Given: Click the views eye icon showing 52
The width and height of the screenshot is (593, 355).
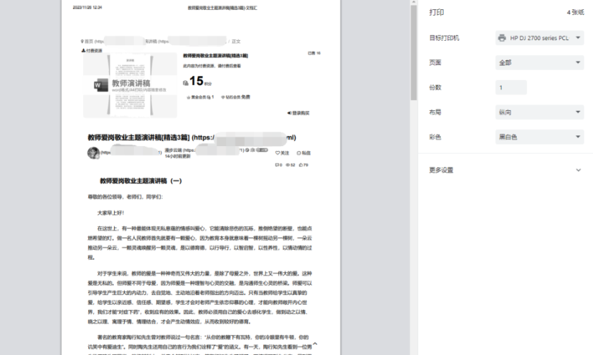Looking at the screenshot, I should [x=288, y=165].
